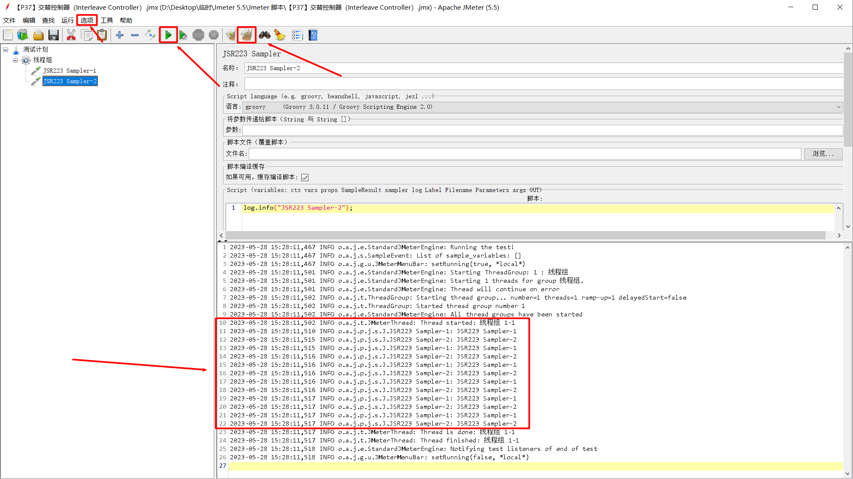
Task: Open Search with binoculars icon
Action: pos(264,35)
